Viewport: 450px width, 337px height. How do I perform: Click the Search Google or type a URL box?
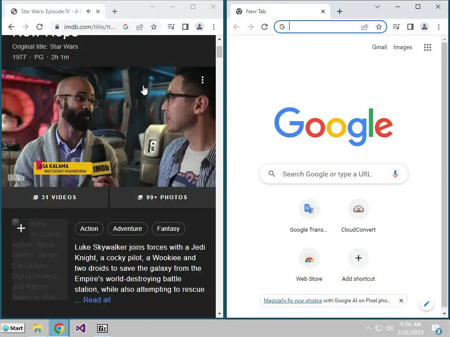(334, 174)
